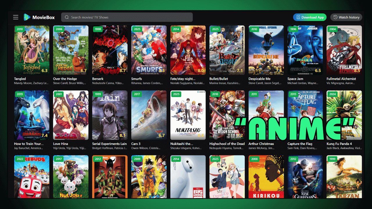Open the Highschool of the Dead poster

(227, 115)
